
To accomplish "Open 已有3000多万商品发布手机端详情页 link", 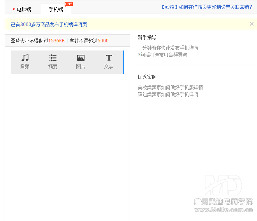I will click(49, 24).
